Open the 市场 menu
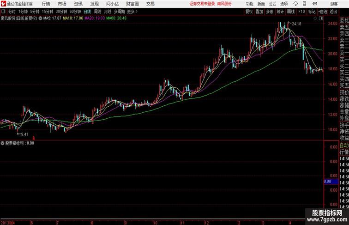This screenshot has width=349, height=225. [62, 4]
